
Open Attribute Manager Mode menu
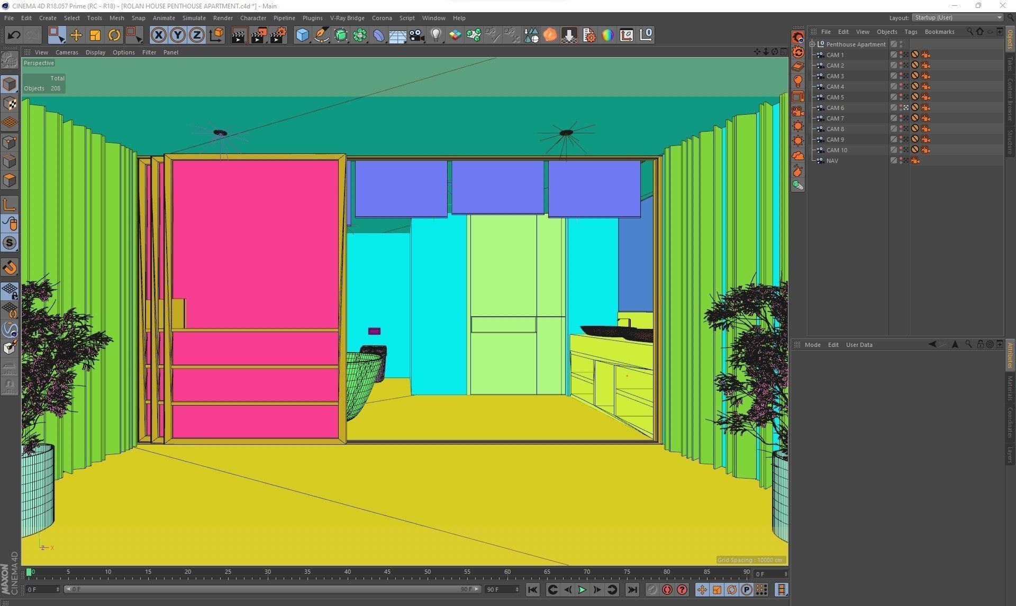pos(812,345)
